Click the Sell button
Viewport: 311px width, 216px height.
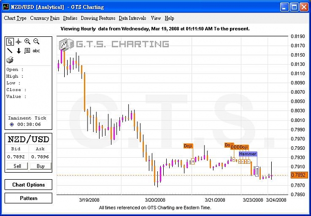pos(17,166)
